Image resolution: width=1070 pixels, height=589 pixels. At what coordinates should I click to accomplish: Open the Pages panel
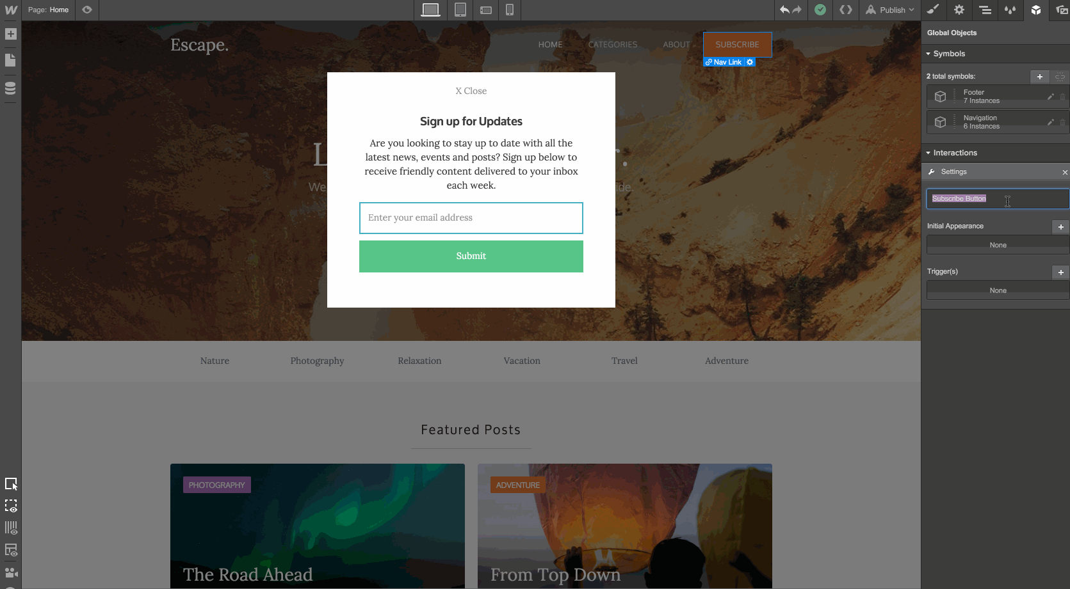coord(10,60)
